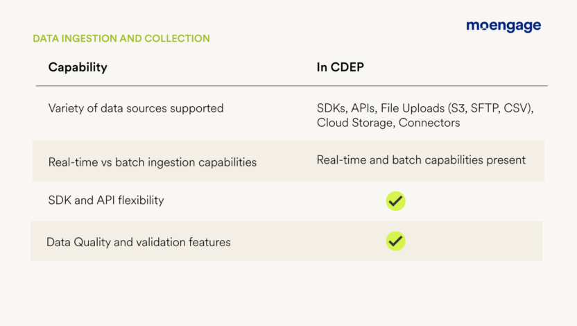Select the 'Data Ingestion and Collection' heading
The image size is (577, 326).
pos(121,38)
